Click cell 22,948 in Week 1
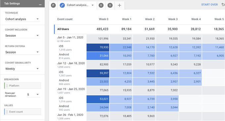The image size is (225, 121). pyautogui.click(x=121, y=47)
